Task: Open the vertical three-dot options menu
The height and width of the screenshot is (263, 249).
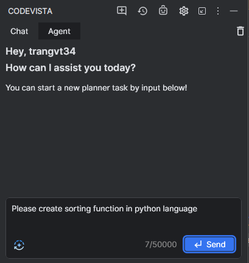Action: tap(218, 11)
